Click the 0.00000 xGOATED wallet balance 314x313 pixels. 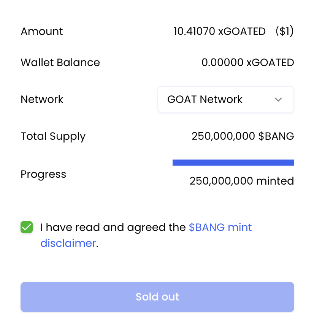point(247,63)
